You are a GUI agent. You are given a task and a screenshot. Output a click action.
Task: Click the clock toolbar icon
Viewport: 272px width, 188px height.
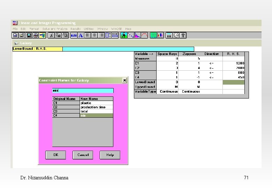tap(176, 35)
